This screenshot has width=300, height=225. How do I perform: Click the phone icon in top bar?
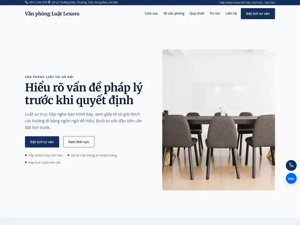click(x=27, y=2)
